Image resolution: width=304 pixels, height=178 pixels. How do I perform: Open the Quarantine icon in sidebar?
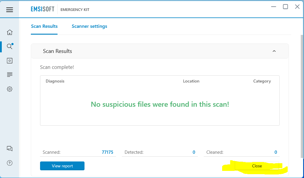click(9, 61)
